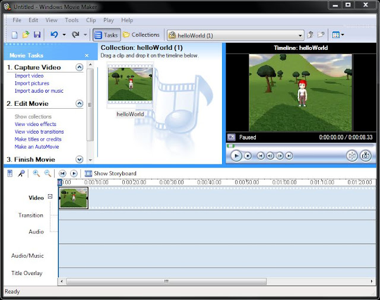The height and width of the screenshot is (300, 380).
Task: Open the View menu
Action: (52, 20)
